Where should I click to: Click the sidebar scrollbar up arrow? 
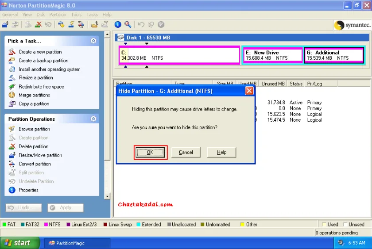coord(107,34)
